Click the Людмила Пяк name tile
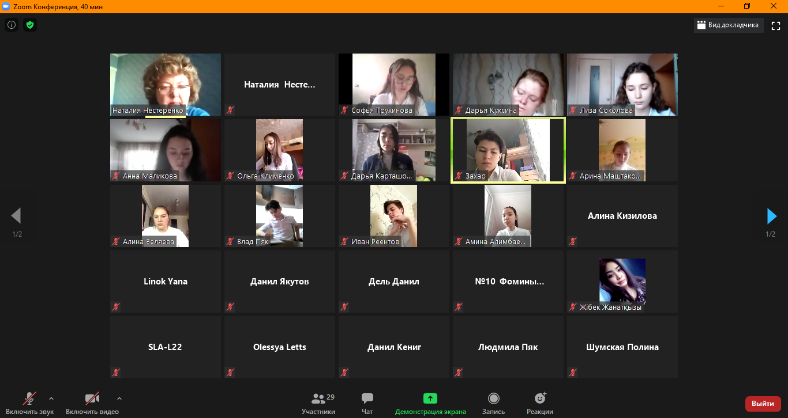Viewport: 788px width, 418px height. coord(508,347)
